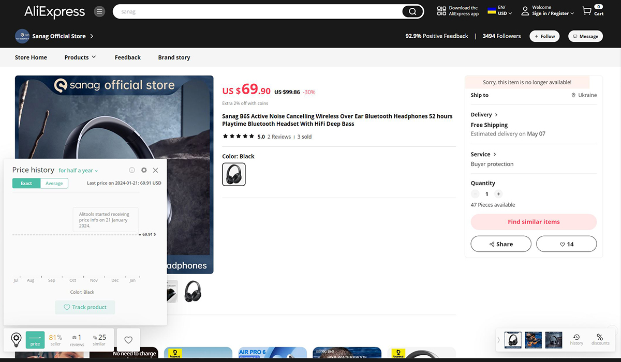Click the AliExpress logo
This screenshot has width=621, height=362.
tap(54, 11)
